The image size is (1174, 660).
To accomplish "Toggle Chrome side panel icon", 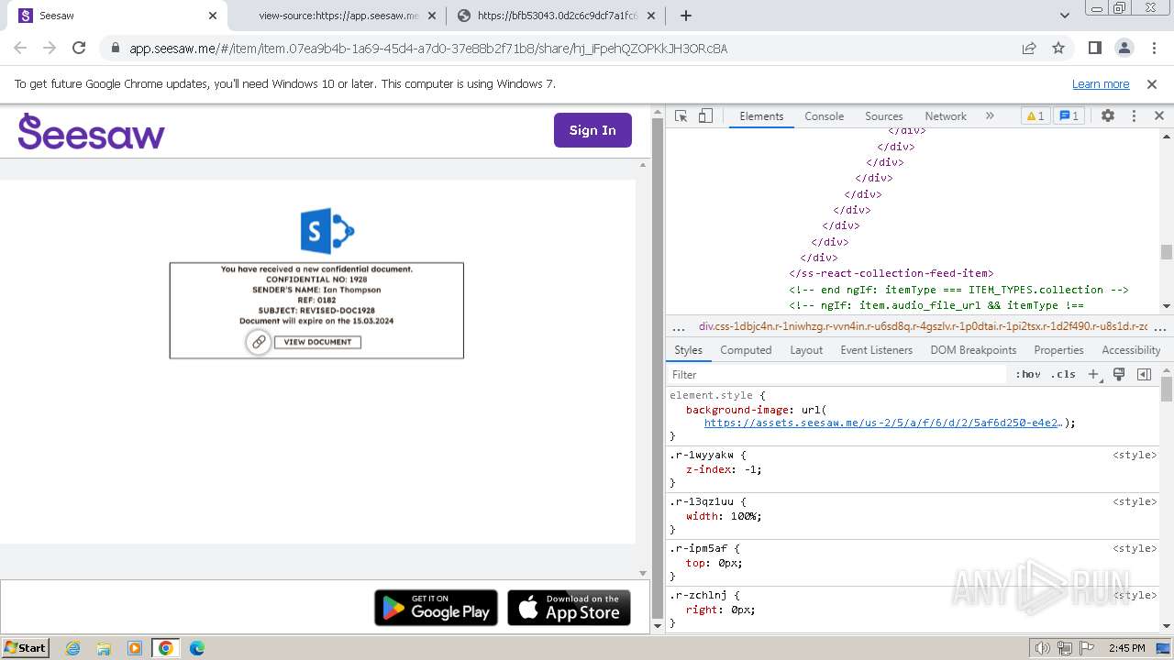I will pyautogui.click(x=1094, y=48).
